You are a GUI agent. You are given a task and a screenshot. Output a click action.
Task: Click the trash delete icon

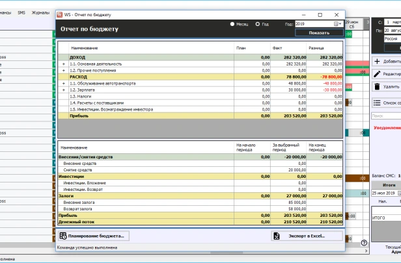tap(377, 86)
